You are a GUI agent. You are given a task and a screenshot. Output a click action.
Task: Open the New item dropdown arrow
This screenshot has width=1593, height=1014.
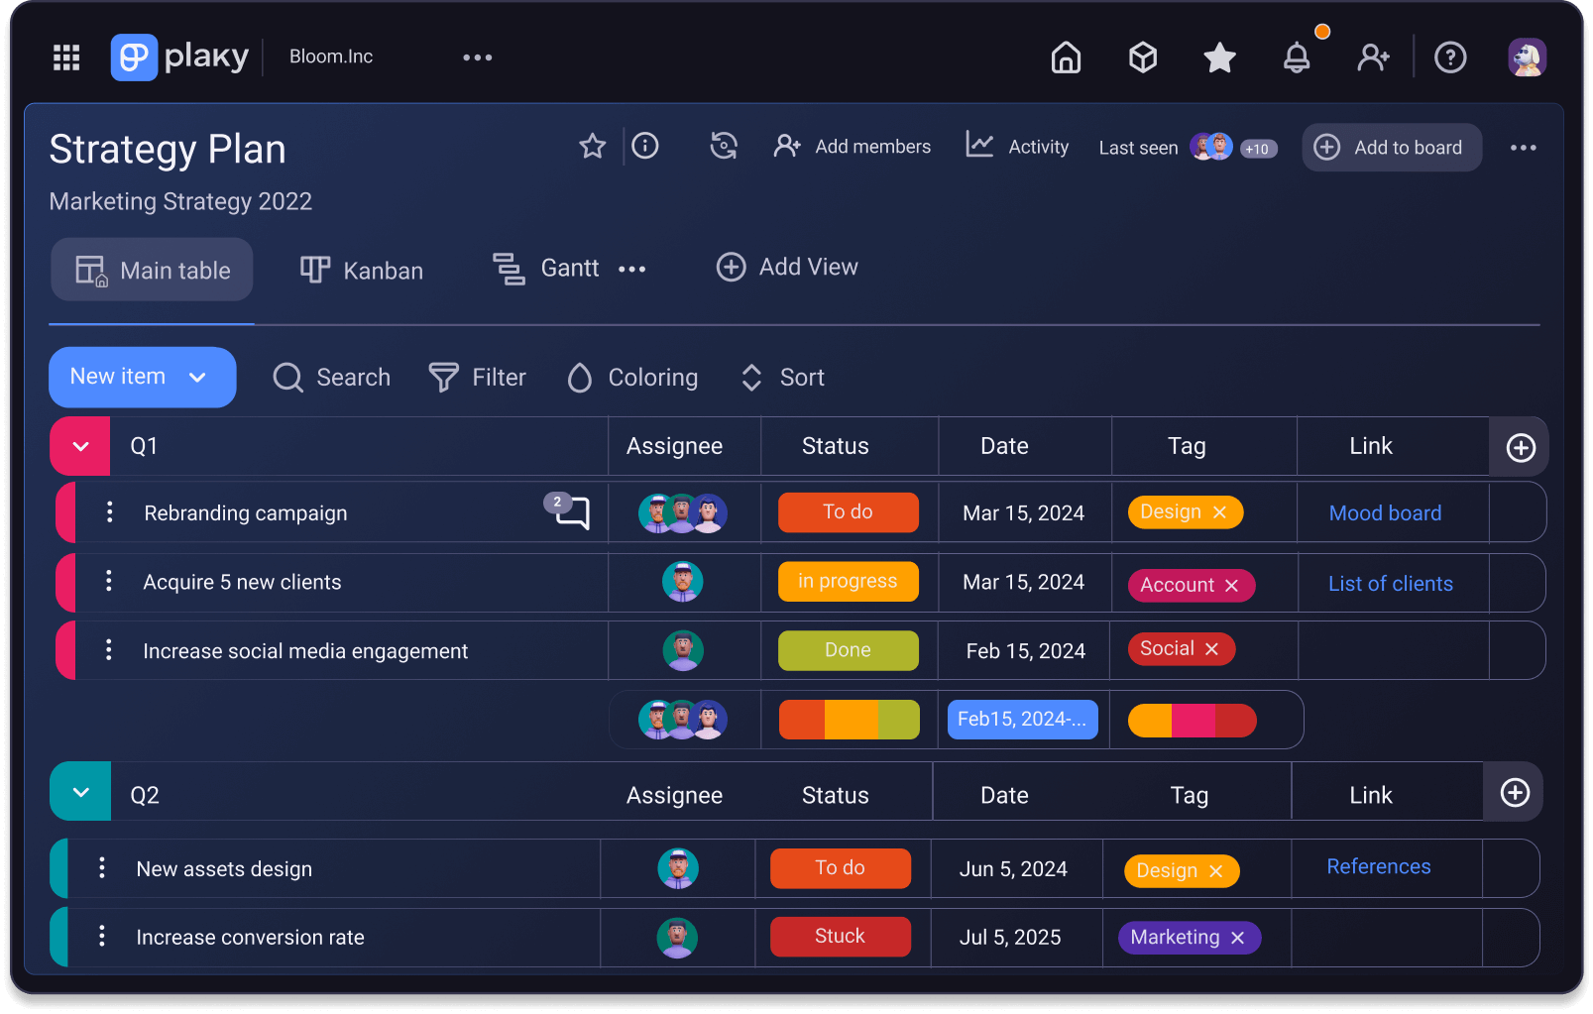point(198,377)
